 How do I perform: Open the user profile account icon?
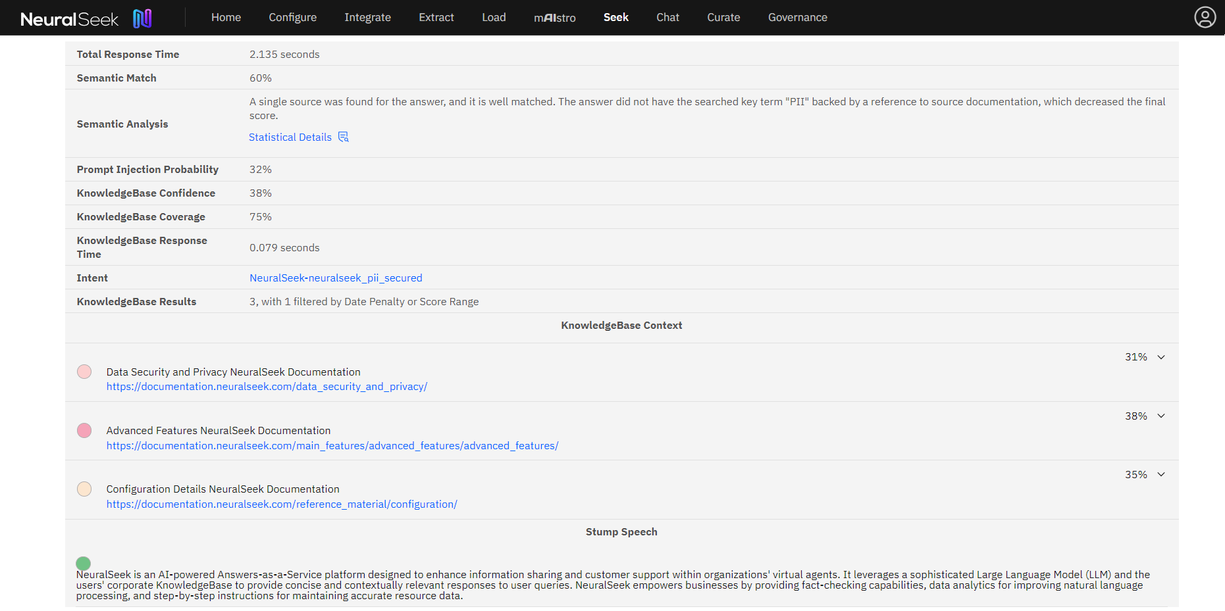(x=1205, y=17)
